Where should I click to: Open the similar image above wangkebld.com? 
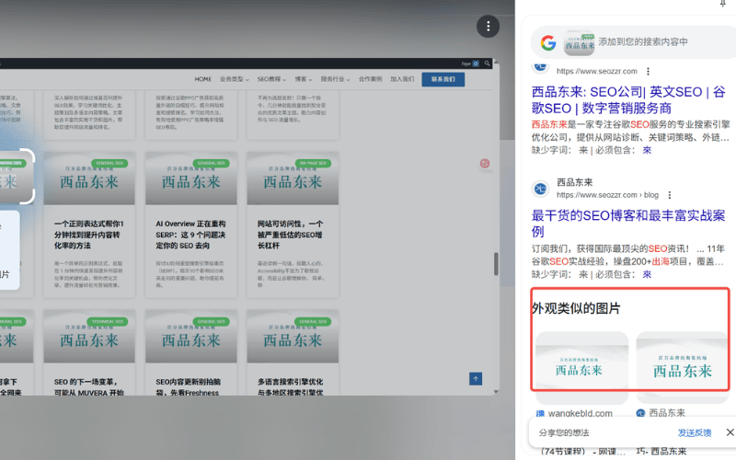(x=582, y=367)
